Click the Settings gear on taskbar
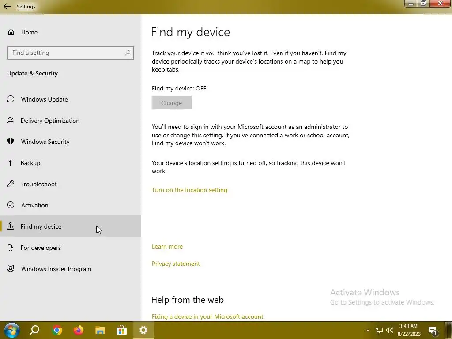The width and height of the screenshot is (452, 339). [x=143, y=330]
